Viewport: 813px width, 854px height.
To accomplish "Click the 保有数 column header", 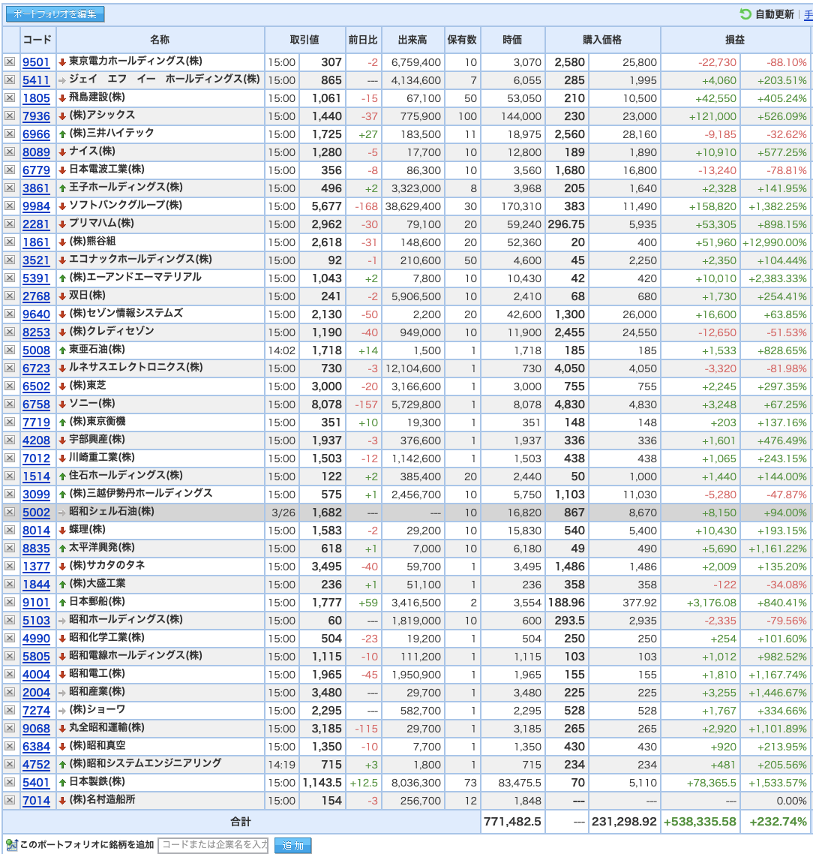I will [x=462, y=40].
